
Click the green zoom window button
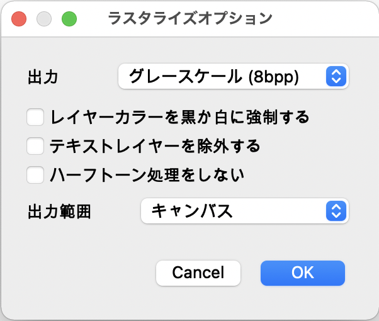pos(69,19)
